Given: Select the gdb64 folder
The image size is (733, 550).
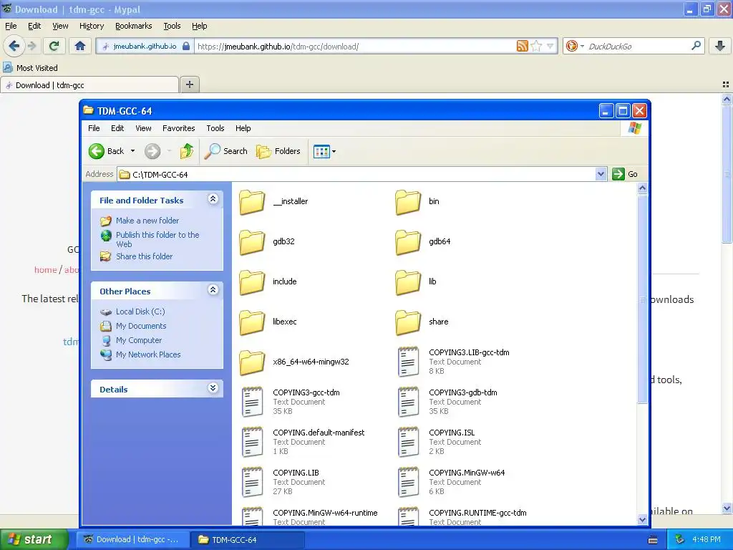Looking at the screenshot, I should click(x=423, y=242).
